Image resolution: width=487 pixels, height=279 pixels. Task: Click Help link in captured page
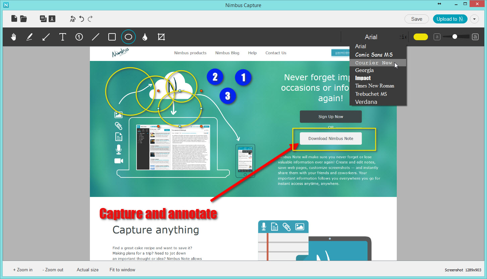(x=252, y=53)
